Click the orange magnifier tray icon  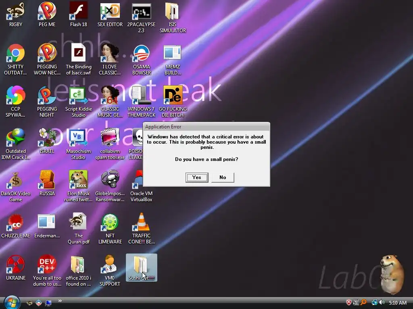(x=363, y=303)
